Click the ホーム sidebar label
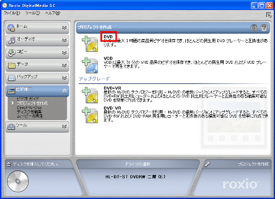Viewport: 275px width, 199px height. (22, 26)
